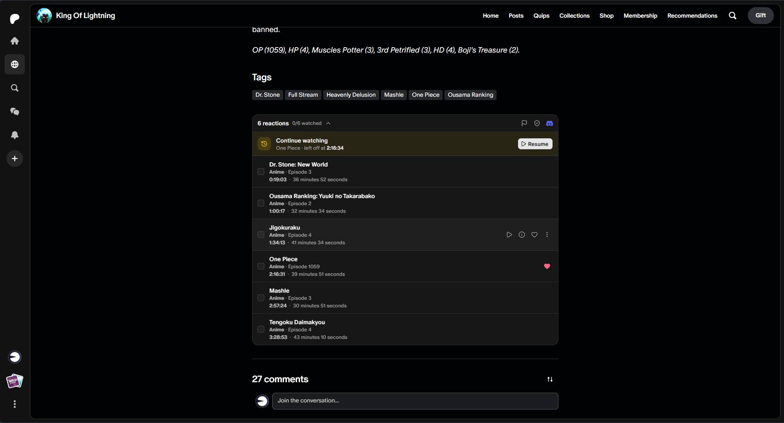Open the notifications bell icon
The image size is (784, 423).
[x=15, y=135]
